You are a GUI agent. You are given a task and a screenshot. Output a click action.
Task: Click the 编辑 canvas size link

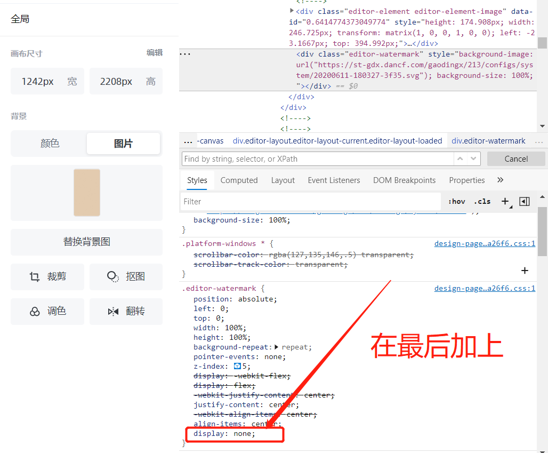click(x=155, y=52)
